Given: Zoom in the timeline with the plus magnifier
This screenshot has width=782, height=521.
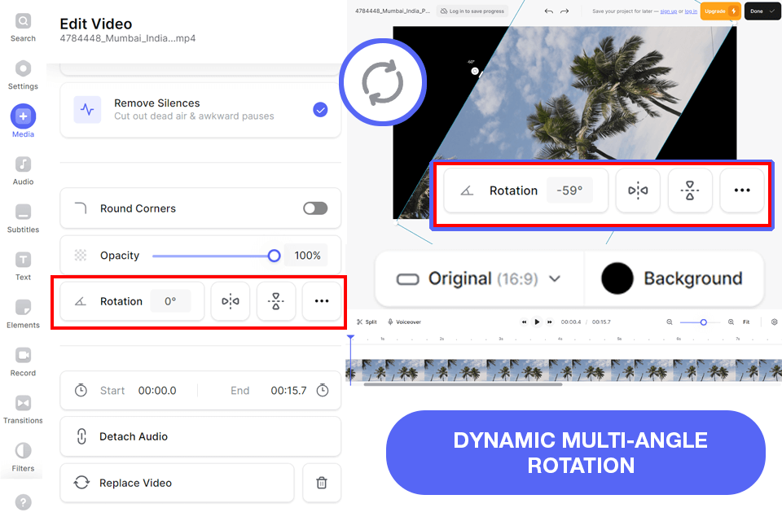Looking at the screenshot, I should point(731,322).
